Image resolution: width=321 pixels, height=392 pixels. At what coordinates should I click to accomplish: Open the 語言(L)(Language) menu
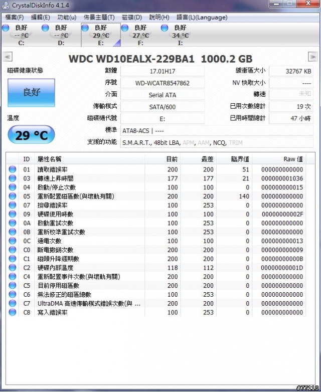tap(202, 17)
